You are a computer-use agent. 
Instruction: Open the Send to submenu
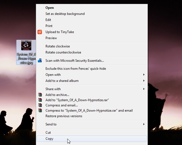click(92, 124)
